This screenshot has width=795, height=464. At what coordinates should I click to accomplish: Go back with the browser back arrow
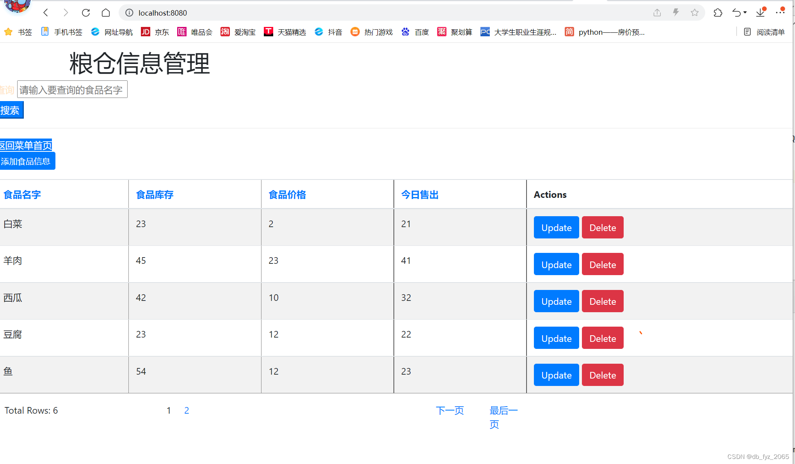tap(46, 13)
